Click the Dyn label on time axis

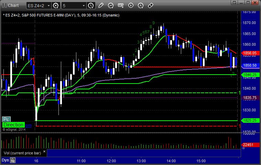point(5,160)
